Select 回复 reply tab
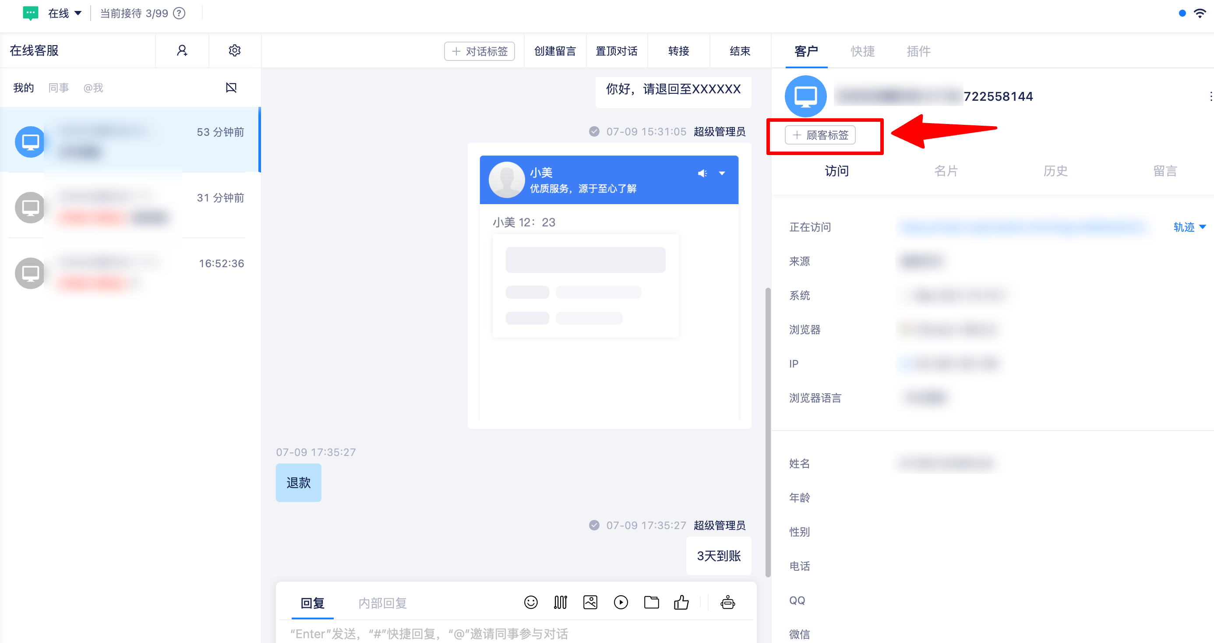The width and height of the screenshot is (1214, 643). [x=312, y=603]
